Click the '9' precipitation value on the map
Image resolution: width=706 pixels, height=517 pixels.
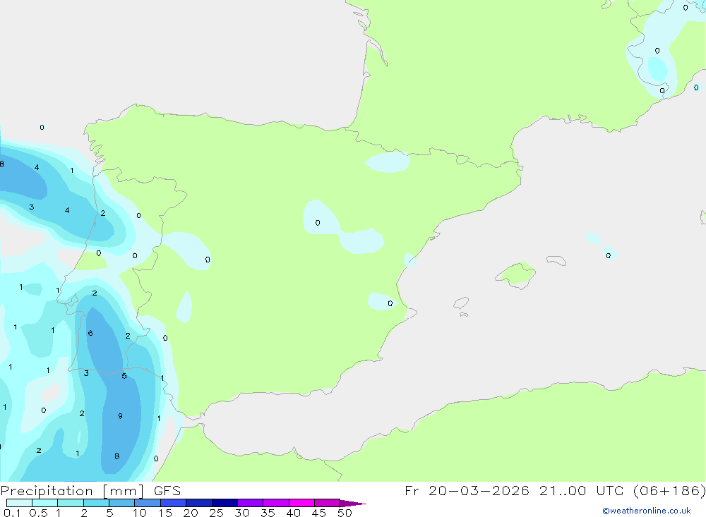tap(120, 416)
